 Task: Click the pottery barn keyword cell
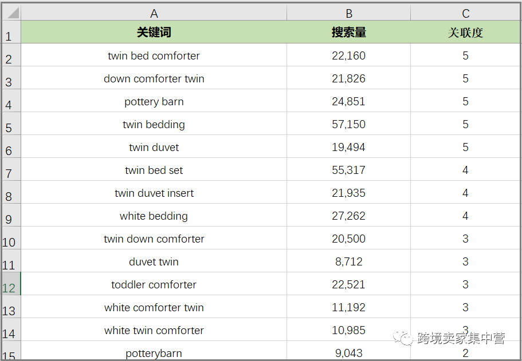154,101
